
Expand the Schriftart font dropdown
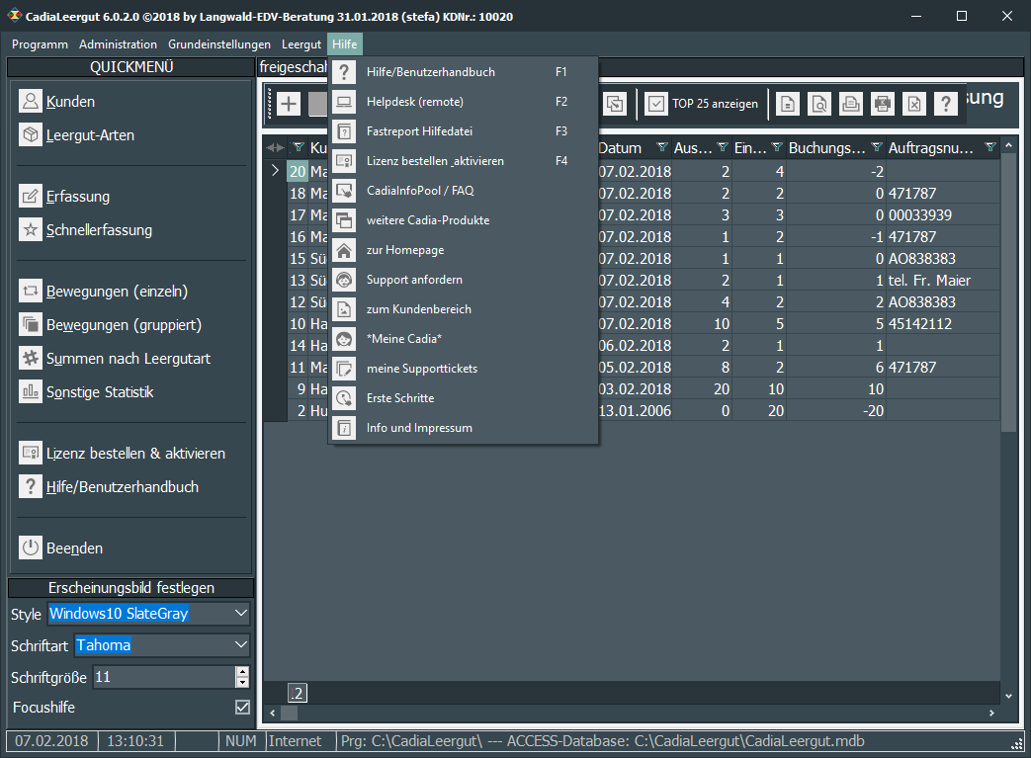tap(241, 645)
